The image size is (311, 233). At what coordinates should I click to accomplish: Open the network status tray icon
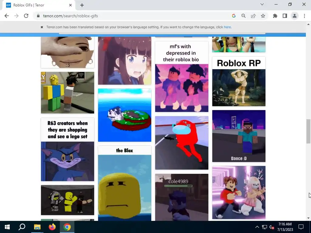click(265, 227)
